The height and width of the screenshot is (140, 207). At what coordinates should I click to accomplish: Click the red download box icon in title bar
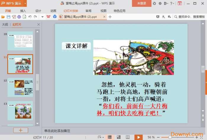pyautogui.click(x=179, y=4)
